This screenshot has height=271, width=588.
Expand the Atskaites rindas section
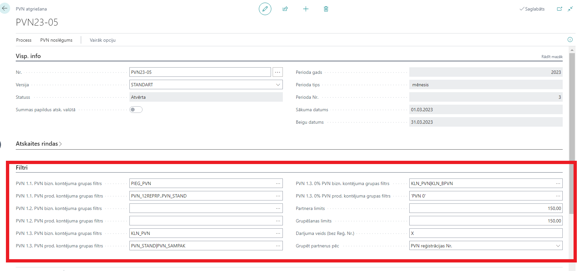[x=39, y=144]
